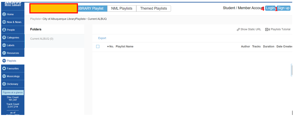
Task: Tick the select-all playlists checkbox
Action: [98, 46]
